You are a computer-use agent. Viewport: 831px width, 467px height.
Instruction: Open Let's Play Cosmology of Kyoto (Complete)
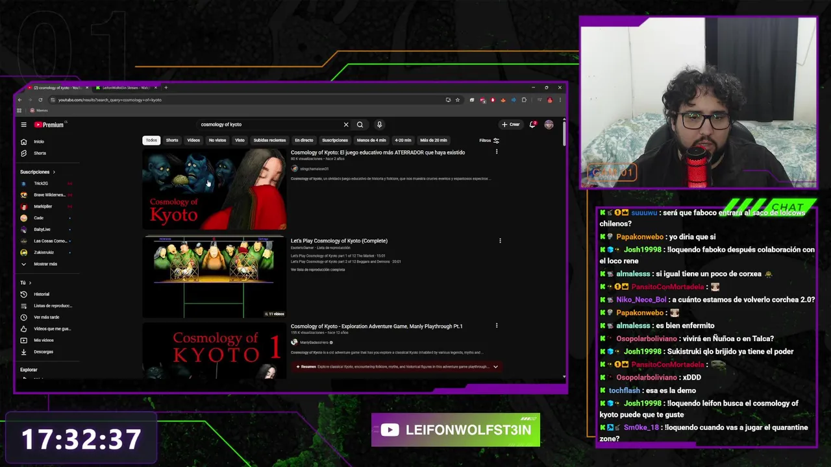tap(339, 241)
